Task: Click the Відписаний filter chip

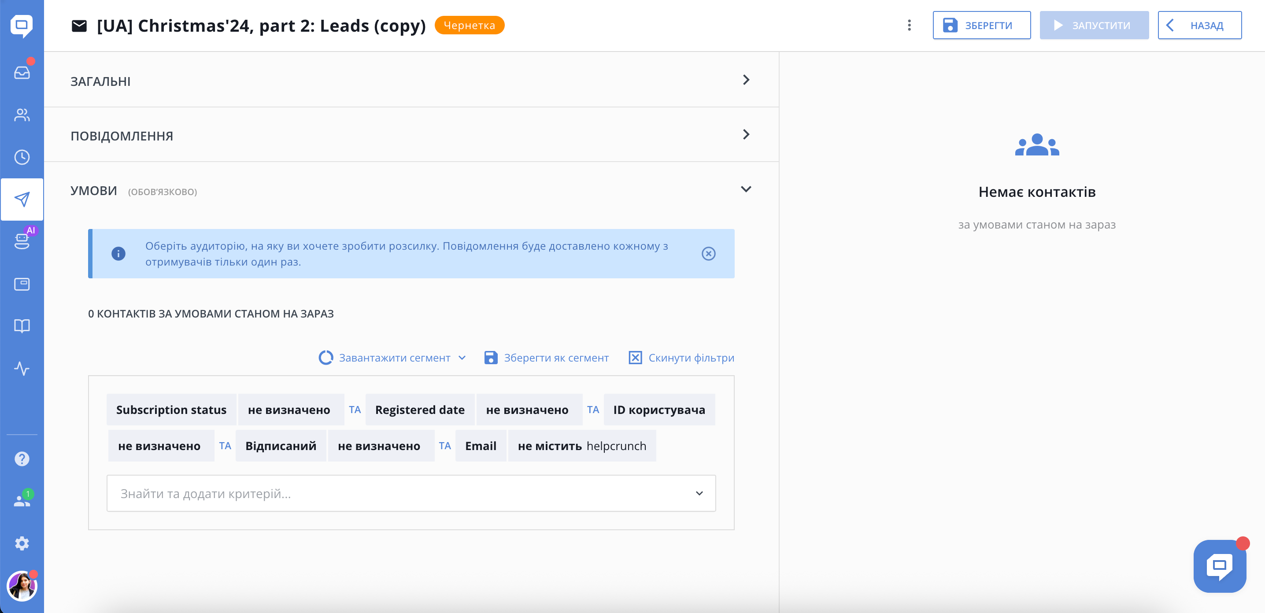Action: click(281, 446)
